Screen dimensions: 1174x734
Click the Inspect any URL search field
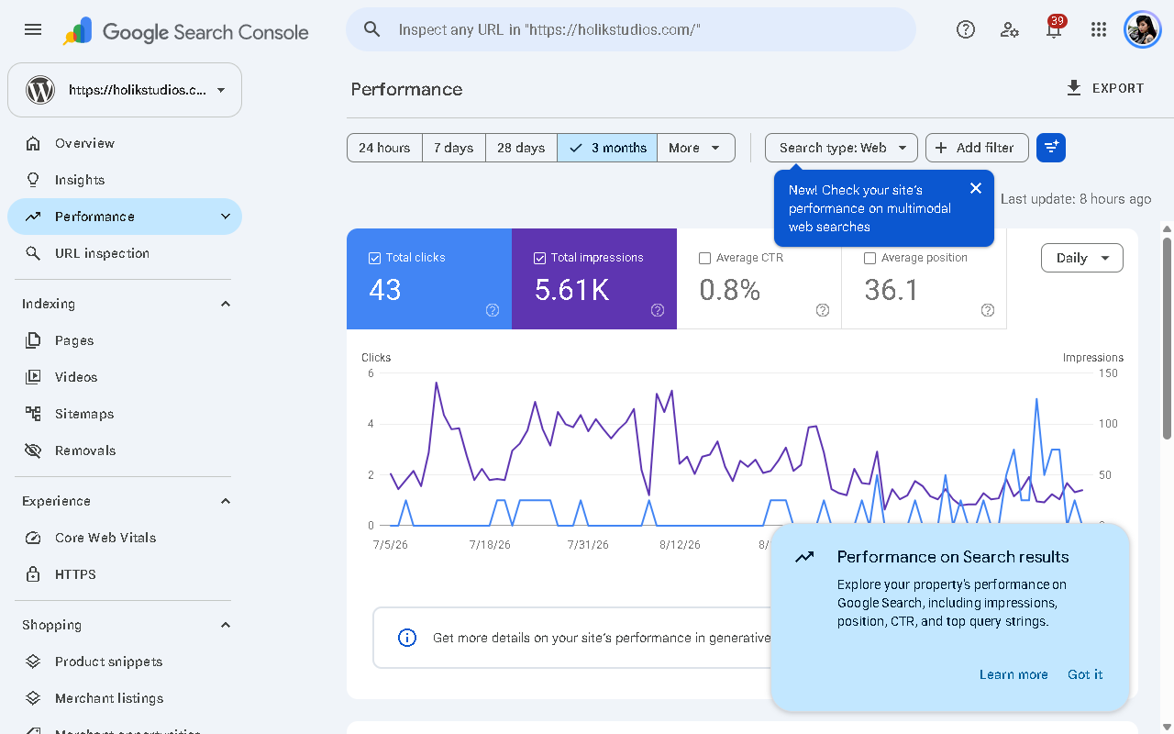[631, 29]
